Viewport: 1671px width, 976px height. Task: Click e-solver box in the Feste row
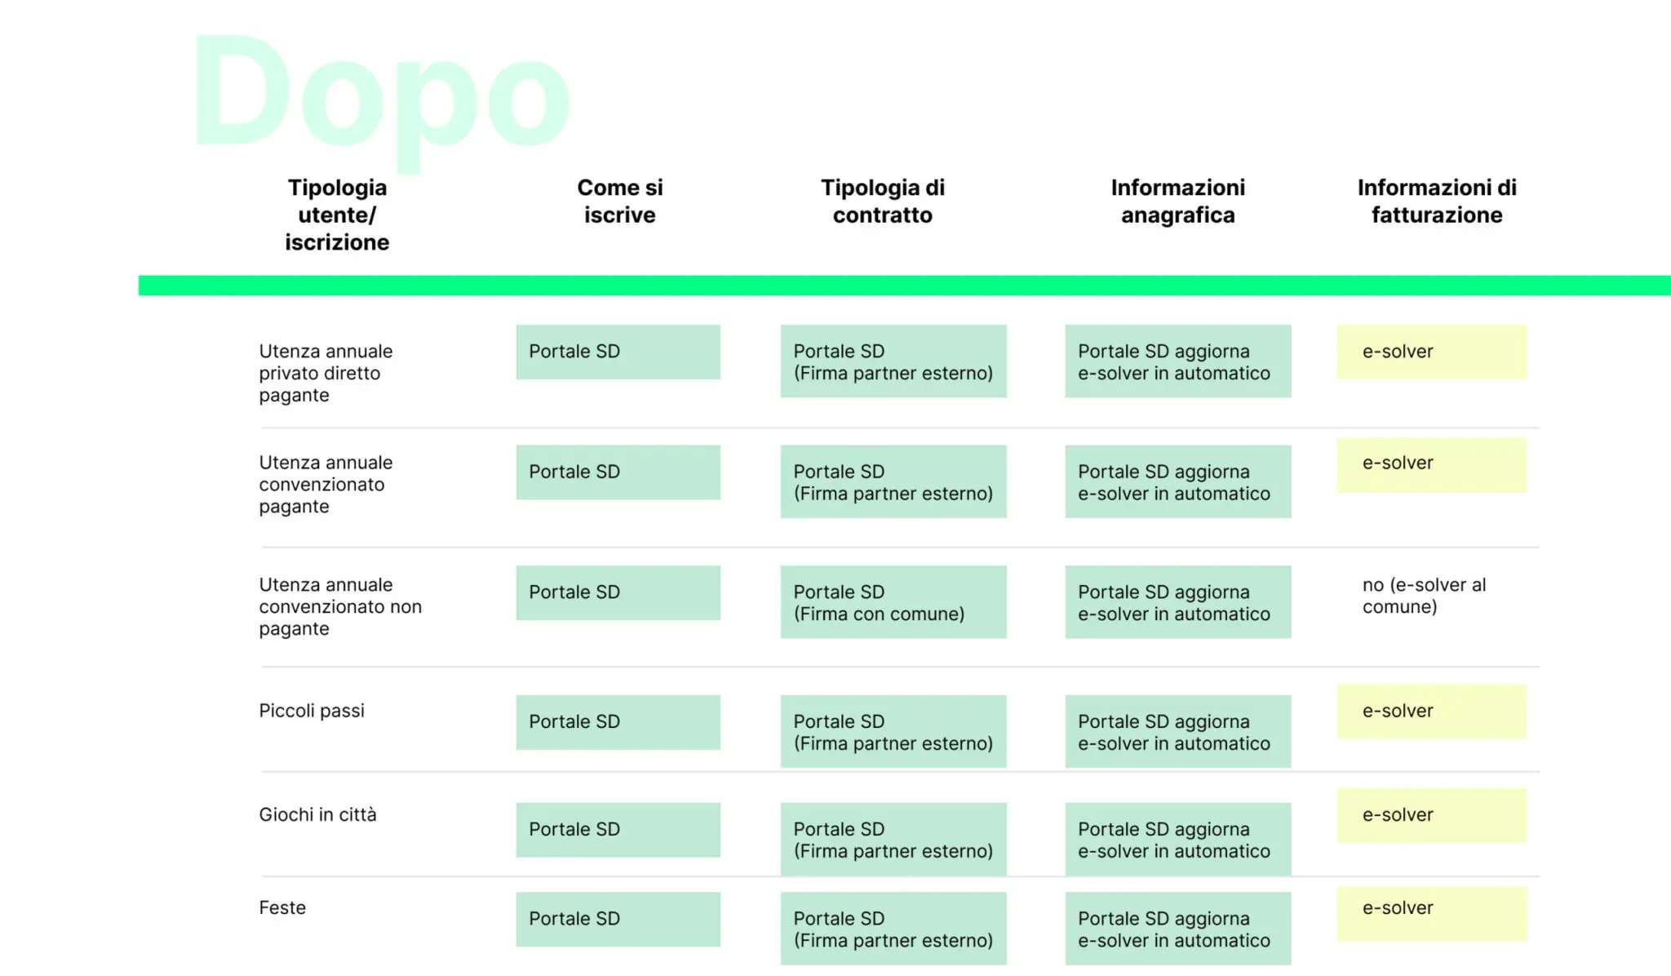tap(1431, 914)
